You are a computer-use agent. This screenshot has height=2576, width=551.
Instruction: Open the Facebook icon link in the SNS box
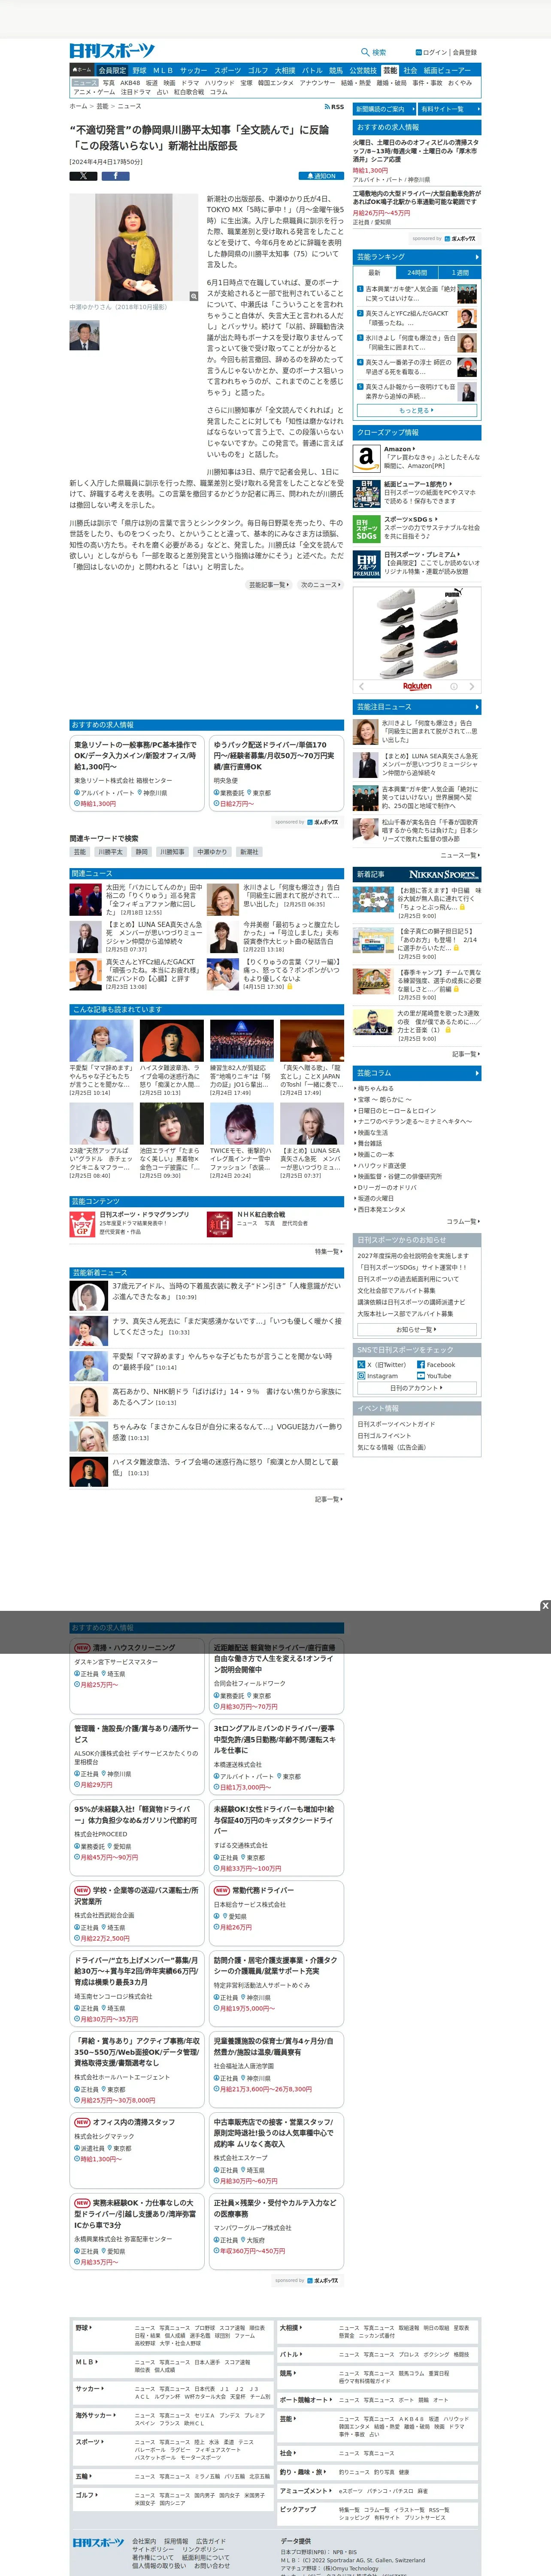[x=420, y=1365]
